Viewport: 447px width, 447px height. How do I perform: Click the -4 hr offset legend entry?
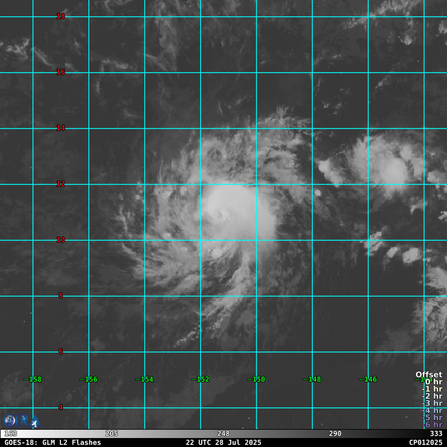pos(432,410)
